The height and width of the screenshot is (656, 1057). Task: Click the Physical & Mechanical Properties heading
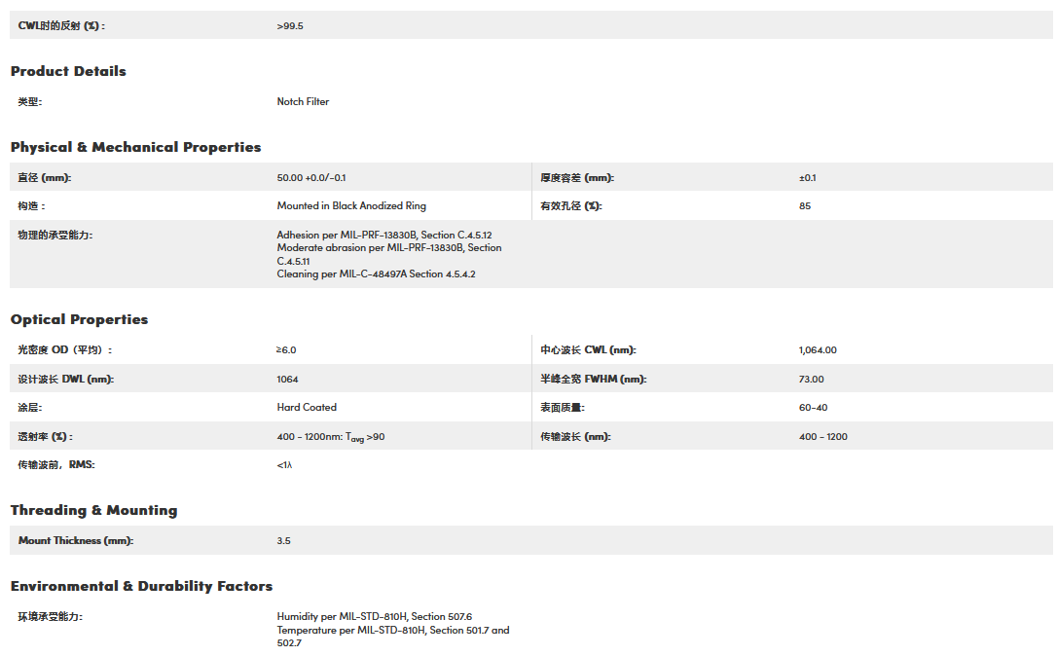click(x=135, y=147)
